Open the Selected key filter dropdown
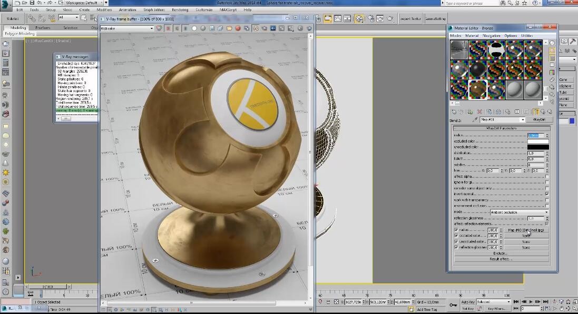This screenshot has height=314, width=578. [x=493, y=302]
